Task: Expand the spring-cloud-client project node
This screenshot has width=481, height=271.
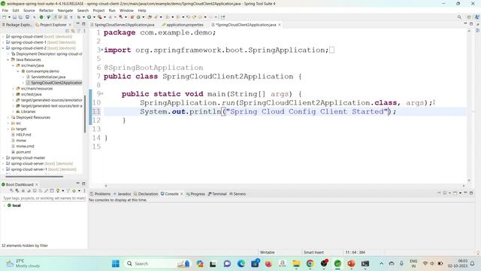Action: [3, 37]
